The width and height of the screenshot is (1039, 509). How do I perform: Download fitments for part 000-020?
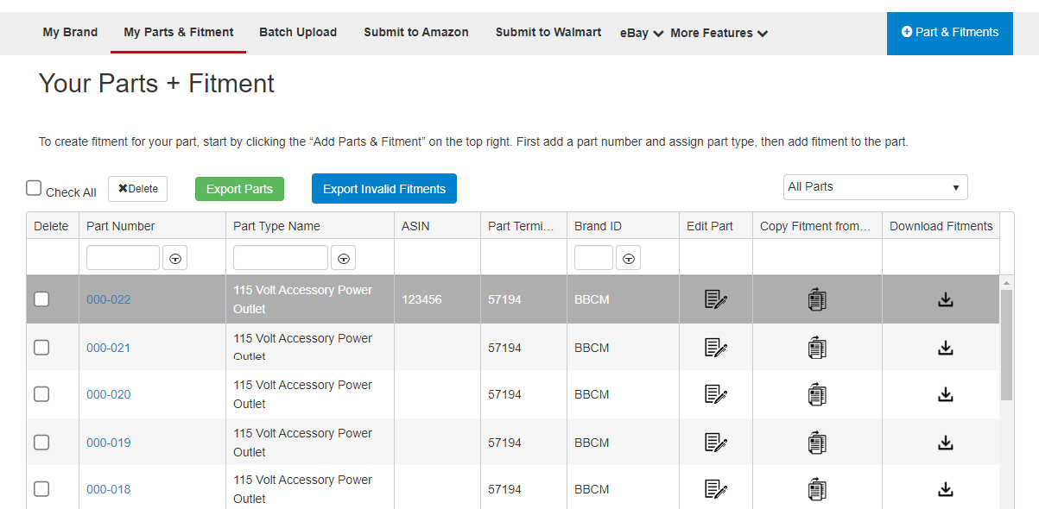coord(946,394)
